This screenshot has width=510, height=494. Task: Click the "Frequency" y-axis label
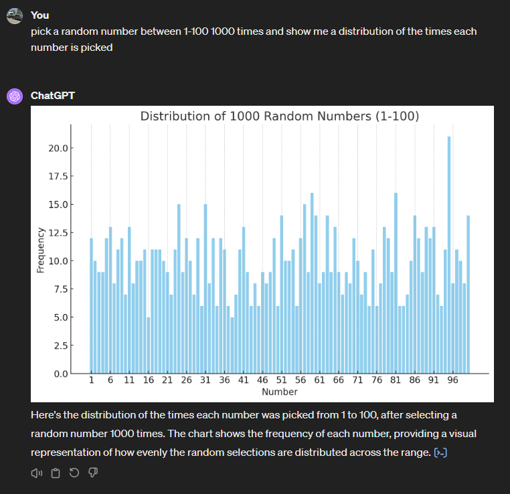(x=41, y=250)
